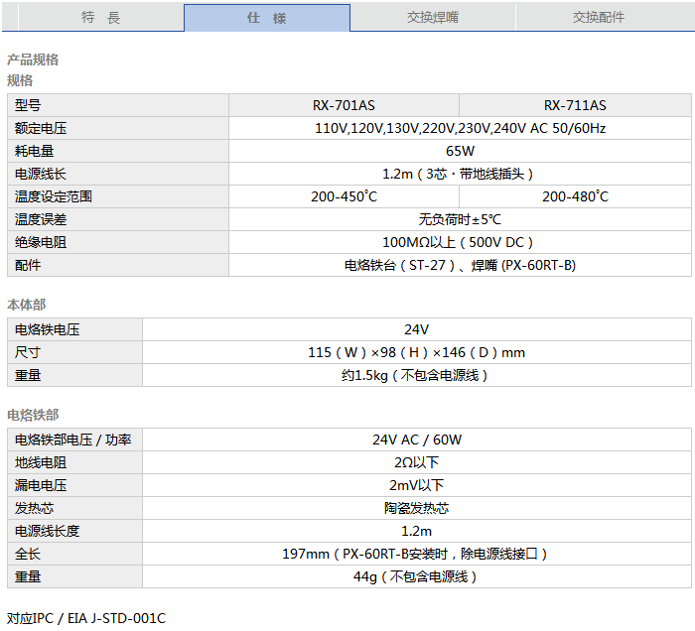This screenshot has height=631, width=695.
Task: Click the 重量 label in 本体部 table
Action: click(74, 375)
